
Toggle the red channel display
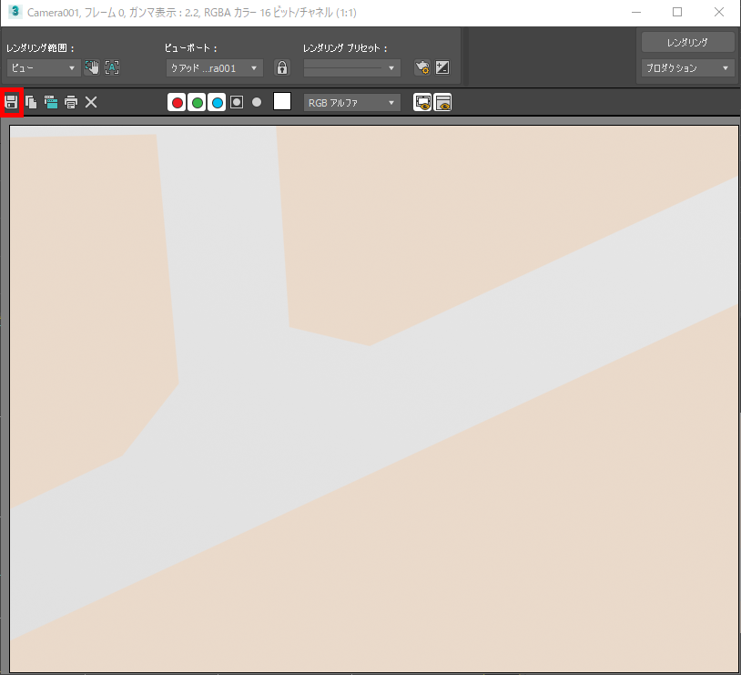pyautogui.click(x=177, y=102)
